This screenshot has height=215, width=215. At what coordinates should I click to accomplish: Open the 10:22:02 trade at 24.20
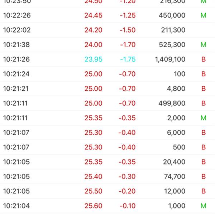(107, 30)
